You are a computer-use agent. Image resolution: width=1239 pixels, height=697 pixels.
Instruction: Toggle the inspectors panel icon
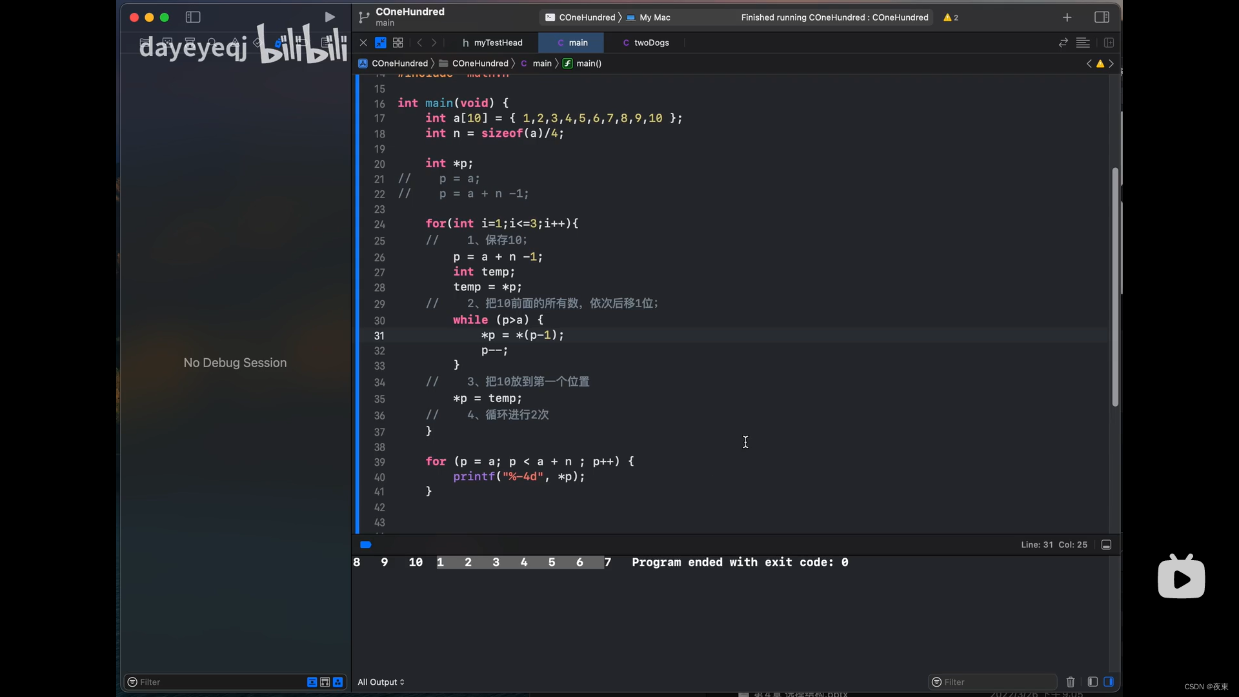tap(1102, 17)
